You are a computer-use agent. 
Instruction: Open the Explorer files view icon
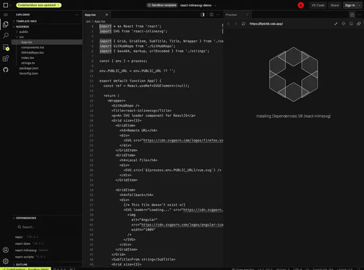click(6, 24)
